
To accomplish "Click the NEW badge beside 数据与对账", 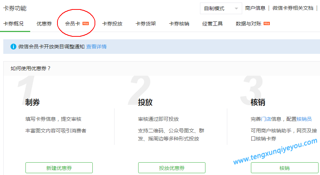I will pyautogui.click(x=267, y=24).
